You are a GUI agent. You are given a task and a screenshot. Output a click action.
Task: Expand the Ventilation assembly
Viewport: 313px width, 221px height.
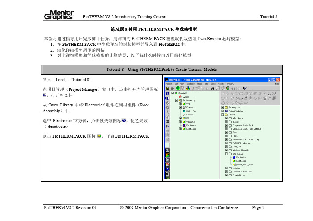tap(181, 122)
